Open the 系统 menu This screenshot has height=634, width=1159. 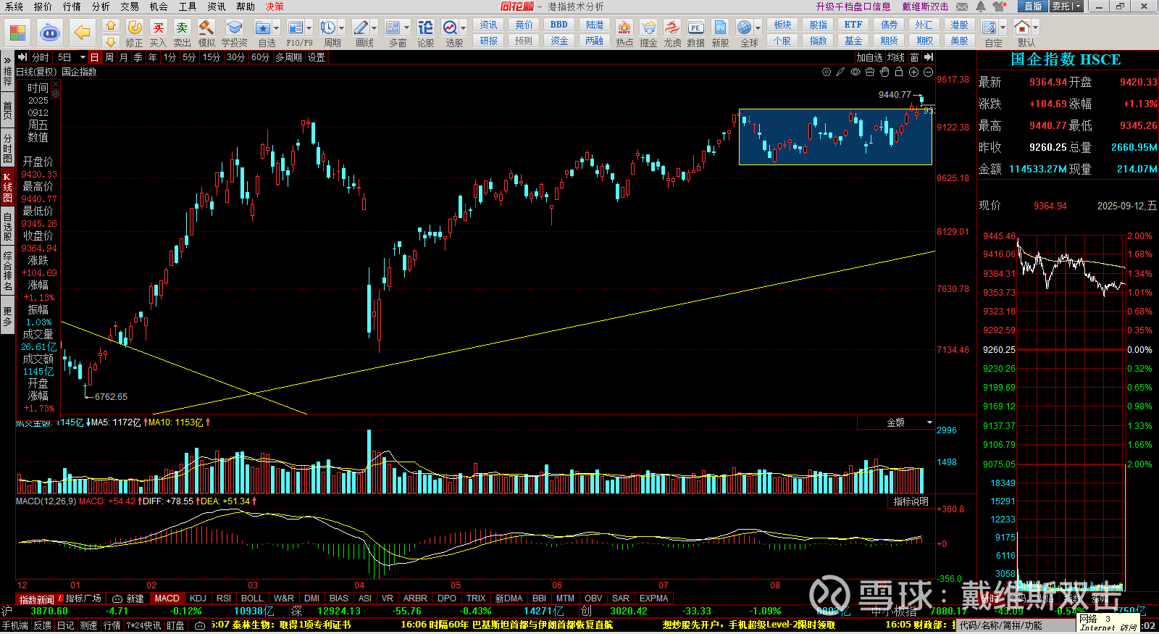click(14, 7)
